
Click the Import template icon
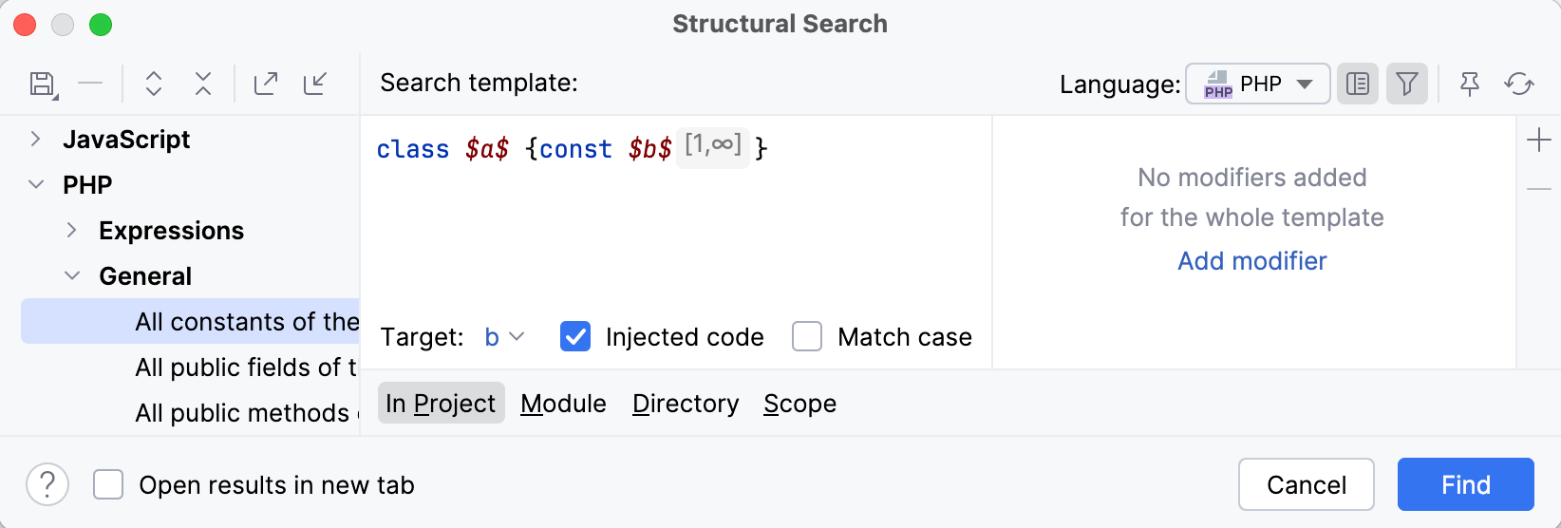(x=315, y=84)
